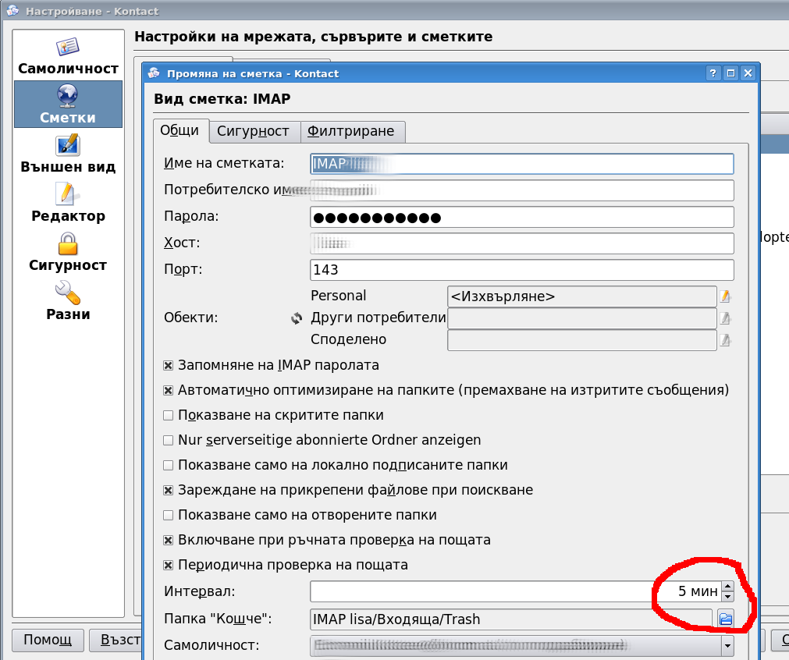This screenshot has height=660, width=789.
Task: Open the Външен вид section
Action: pyautogui.click(x=68, y=154)
